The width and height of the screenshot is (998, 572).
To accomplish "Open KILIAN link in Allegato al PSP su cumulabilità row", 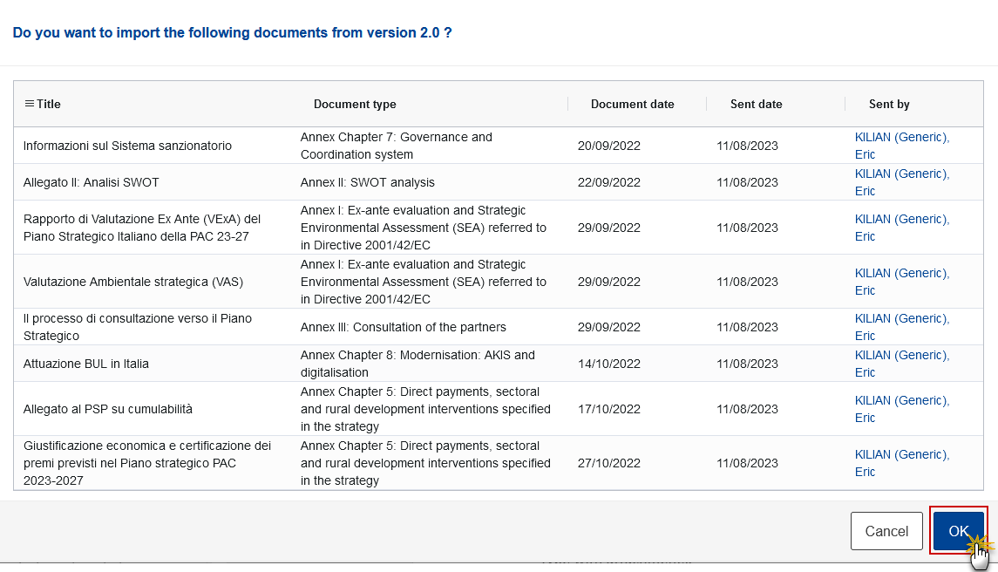I will click(x=902, y=409).
